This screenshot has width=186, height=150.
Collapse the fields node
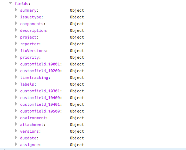tap(11, 3)
